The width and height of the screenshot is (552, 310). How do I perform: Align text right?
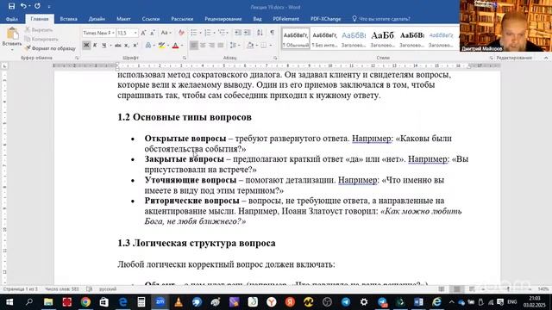coord(211,46)
